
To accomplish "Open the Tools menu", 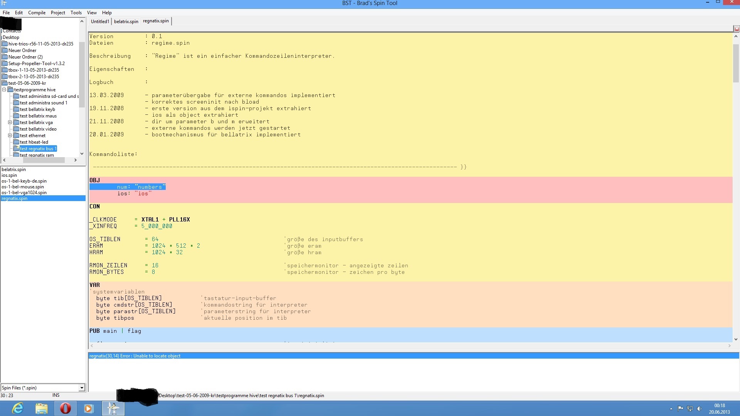I will point(76,13).
